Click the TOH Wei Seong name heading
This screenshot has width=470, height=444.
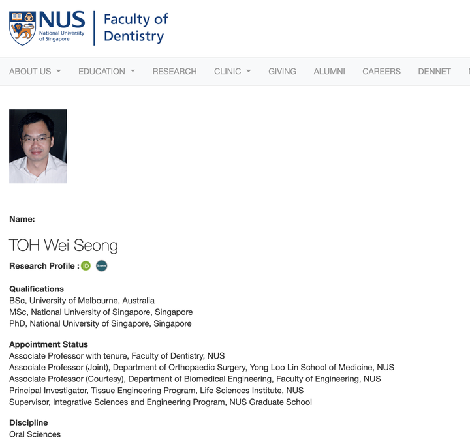[x=63, y=245]
